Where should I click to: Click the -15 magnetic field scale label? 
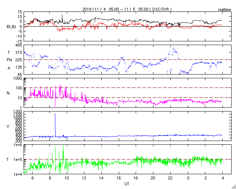click(18, 41)
